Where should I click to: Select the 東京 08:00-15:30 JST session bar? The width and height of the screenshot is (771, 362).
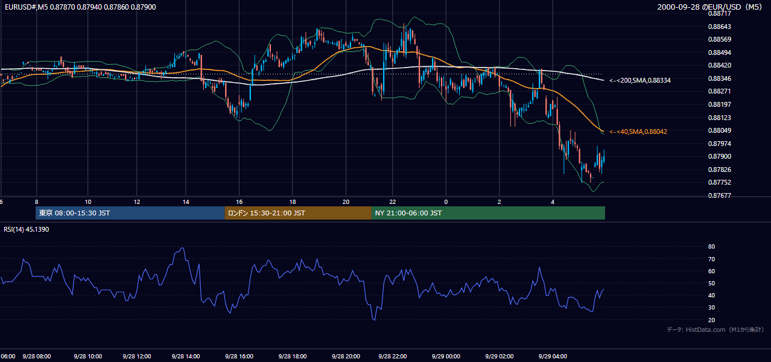[130, 213]
